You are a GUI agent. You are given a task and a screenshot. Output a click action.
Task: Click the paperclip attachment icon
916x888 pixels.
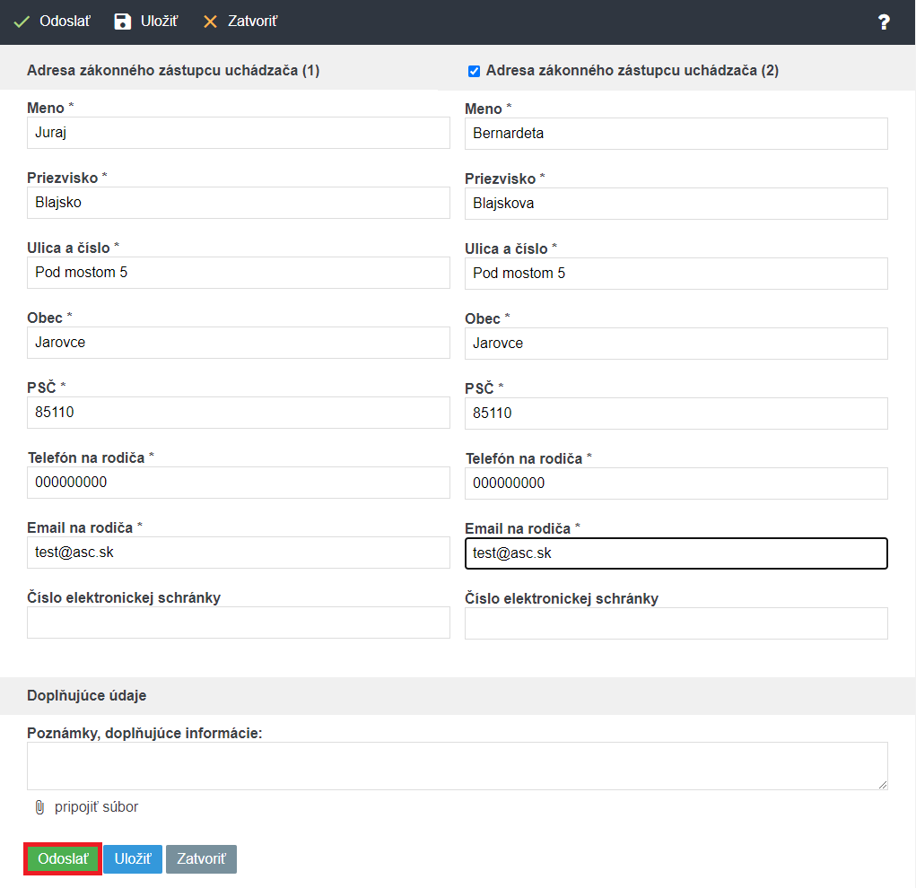pyautogui.click(x=39, y=807)
